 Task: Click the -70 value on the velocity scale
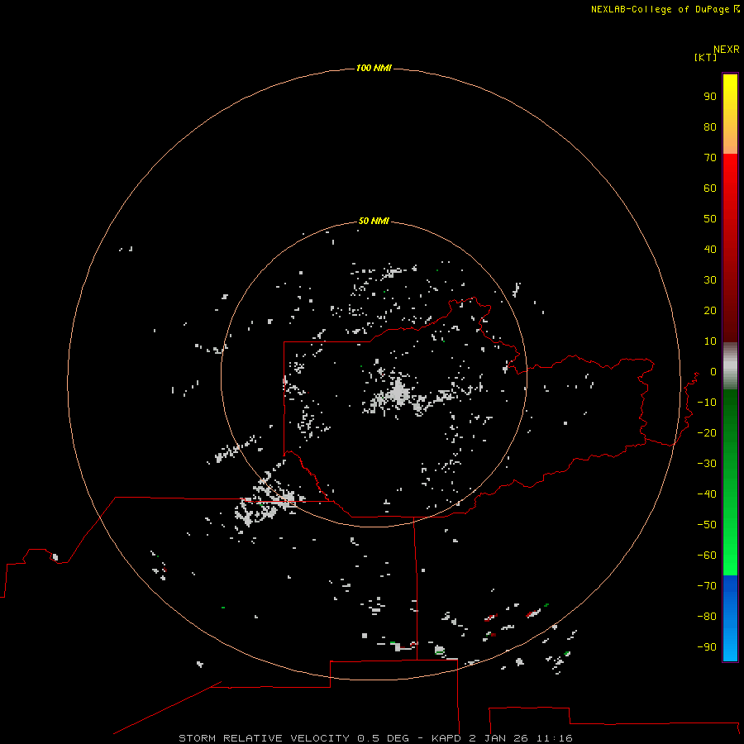(x=707, y=586)
